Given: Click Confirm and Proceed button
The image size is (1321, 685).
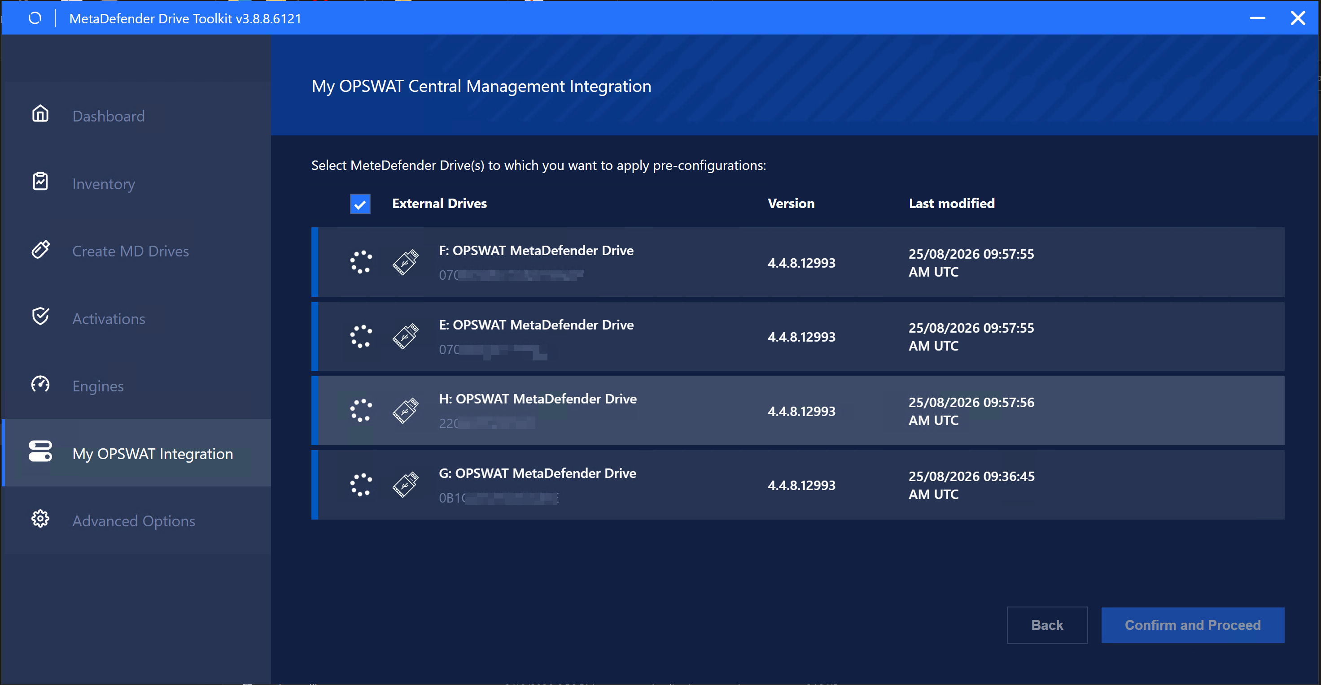Looking at the screenshot, I should tap(1193, 625).
